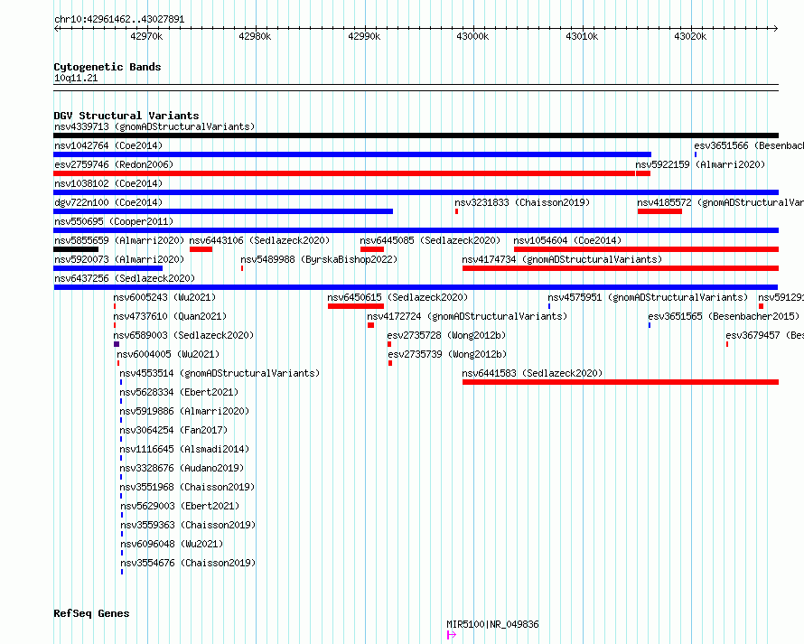
Task: Click nsv550695 (Cooper2011) label
Action: (x=114, y=221)
